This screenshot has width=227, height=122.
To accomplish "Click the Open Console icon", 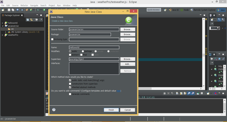I will pos(208,93).
